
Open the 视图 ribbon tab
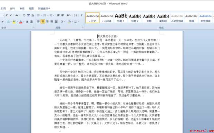pyautogui.click(x=31, y=9)
